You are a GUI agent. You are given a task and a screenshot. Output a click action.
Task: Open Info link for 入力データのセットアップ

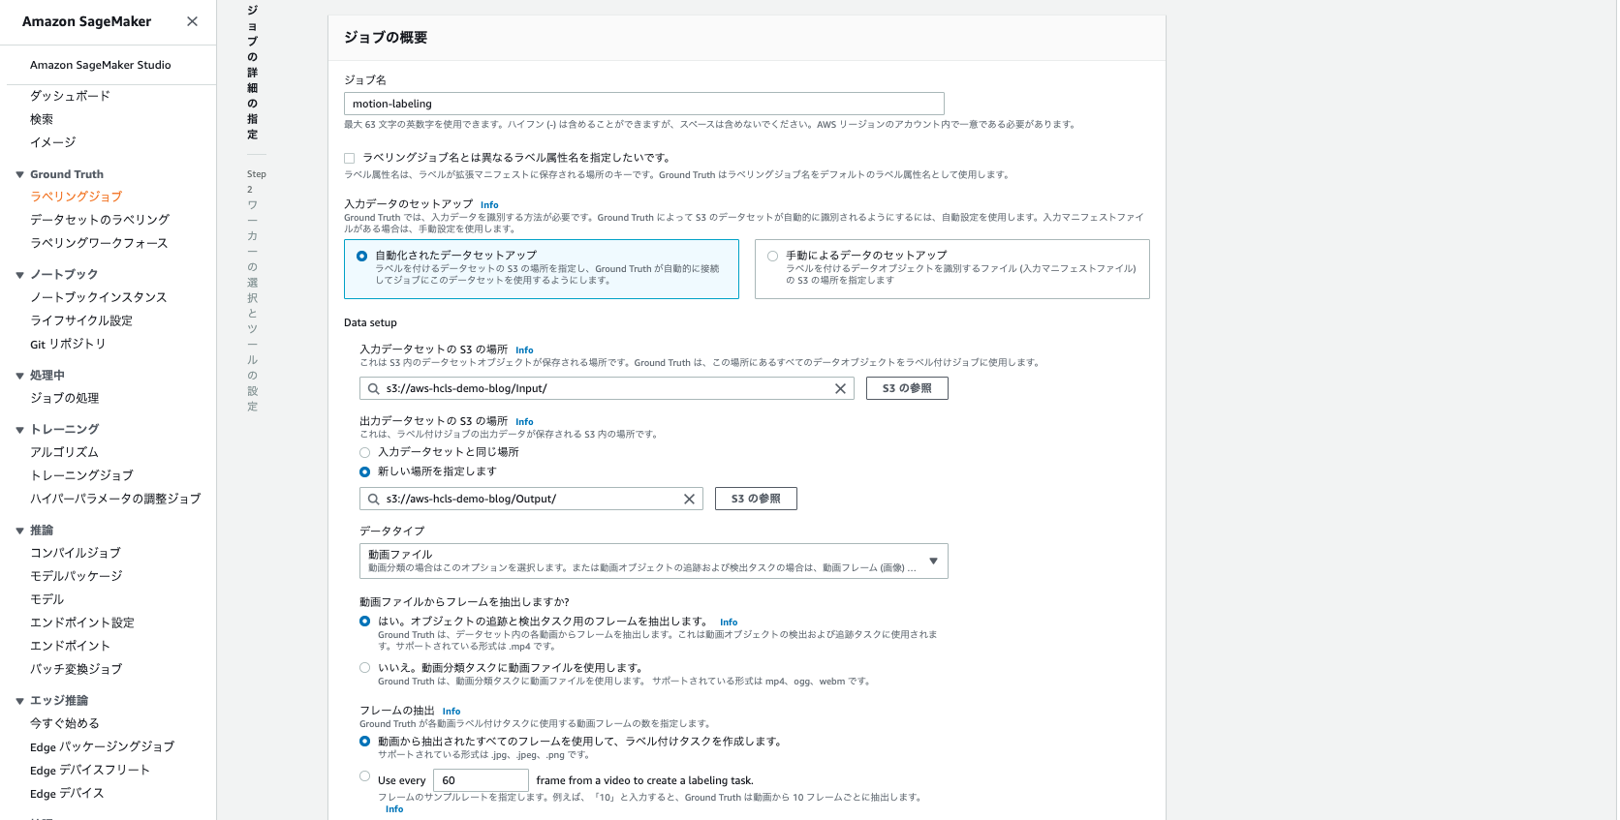489,205
